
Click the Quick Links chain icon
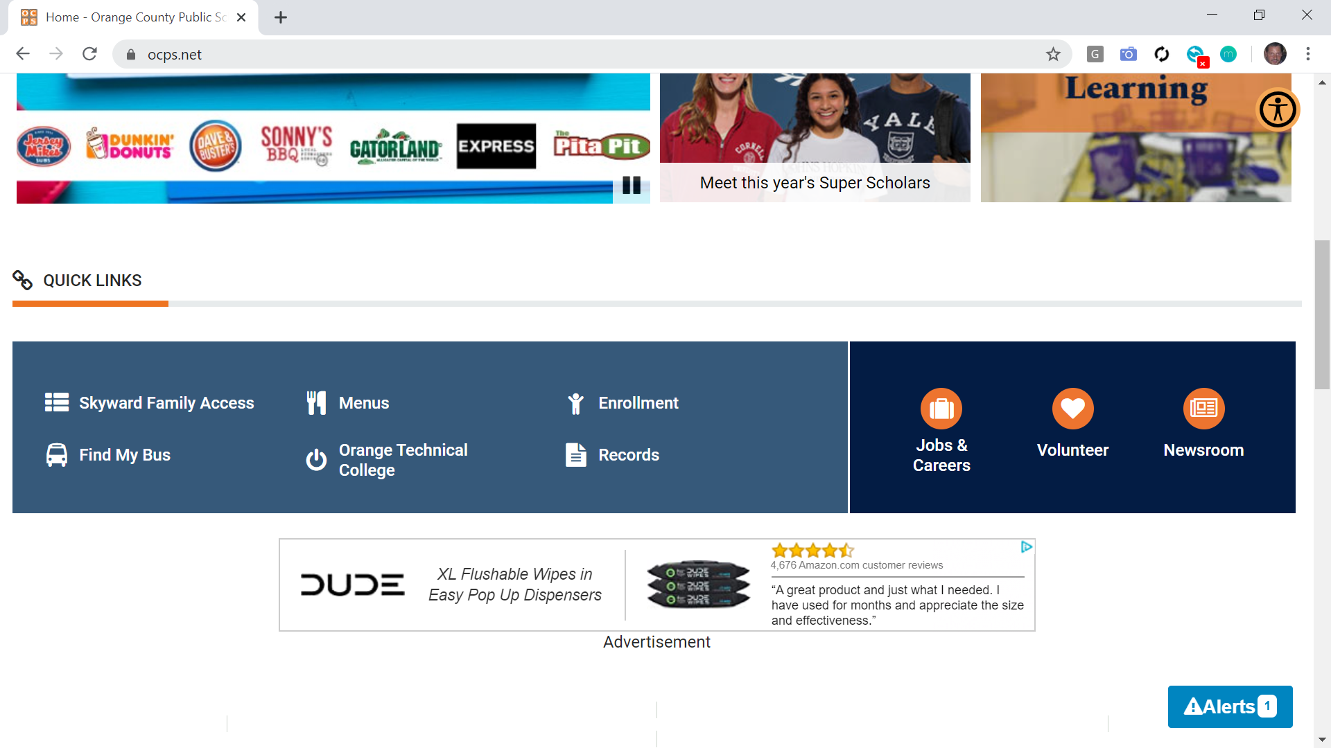pos(23,280)
